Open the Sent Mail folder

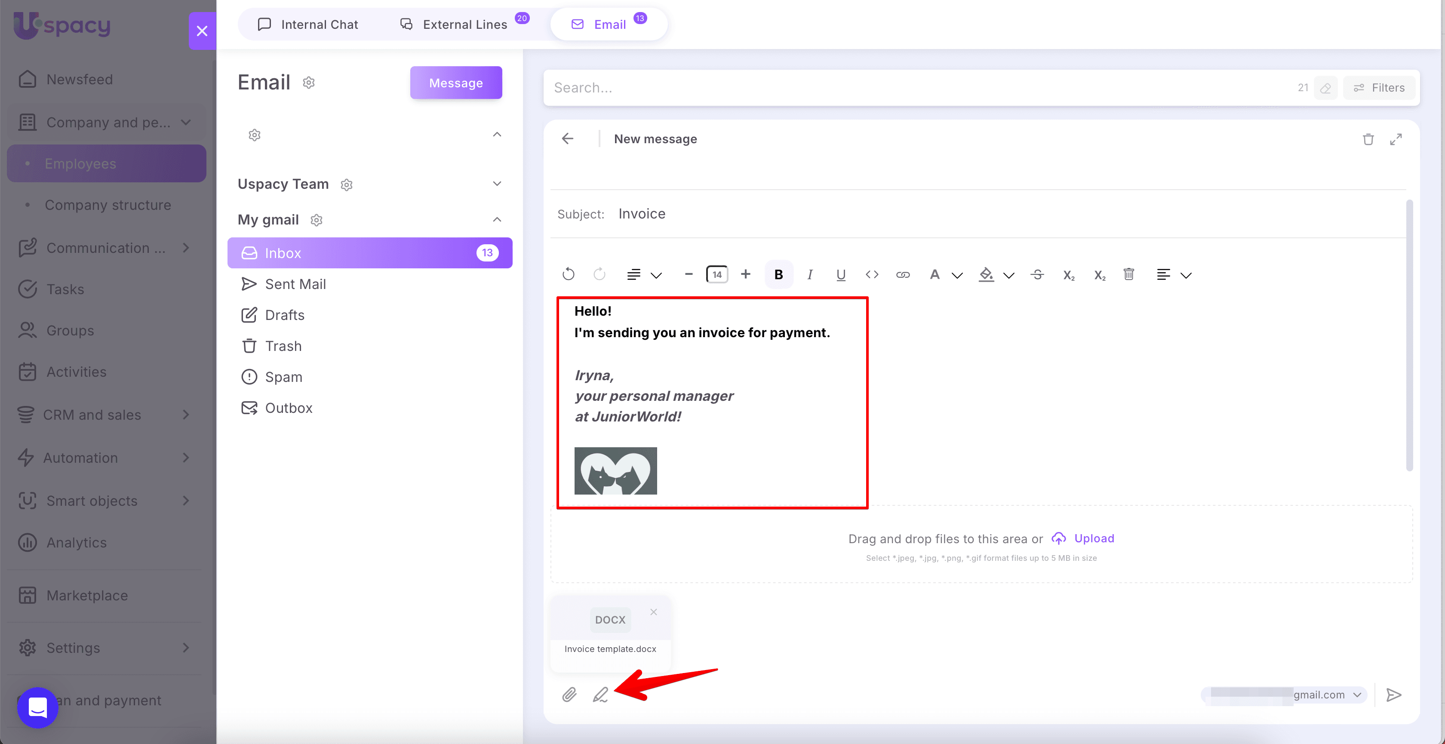click(295, 284)
